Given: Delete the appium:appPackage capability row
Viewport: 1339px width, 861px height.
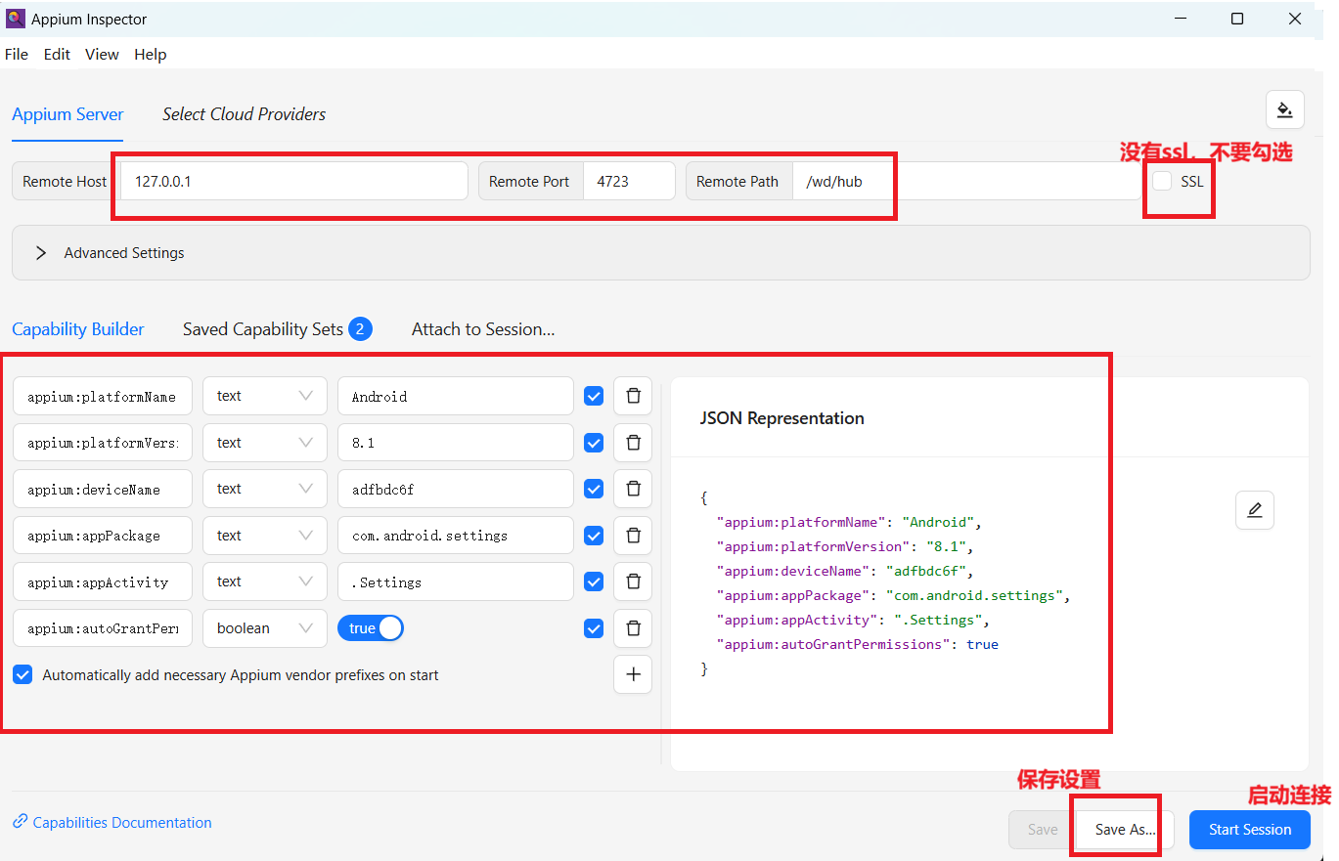Looking at the screenshot, I should tap(633, 536).
